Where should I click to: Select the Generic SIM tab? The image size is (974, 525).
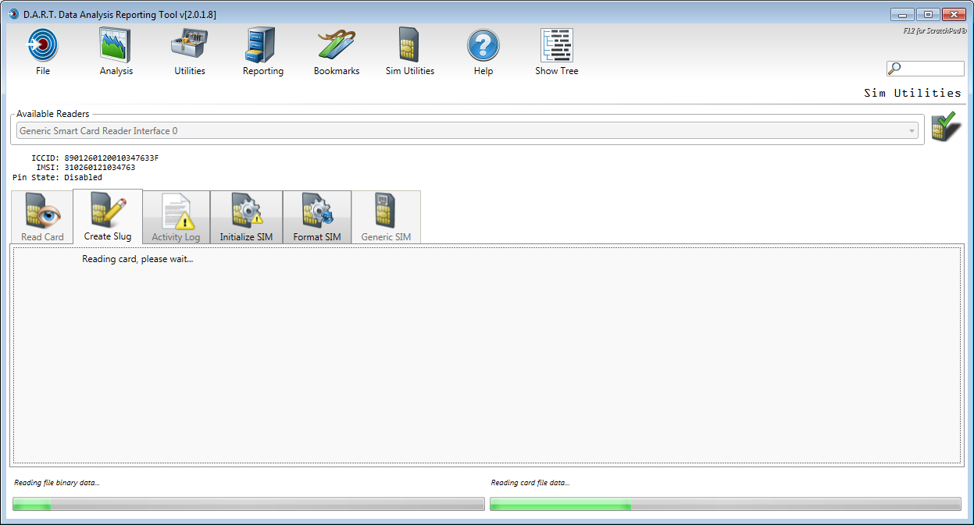pyautogui.click(x=386, y=217)
